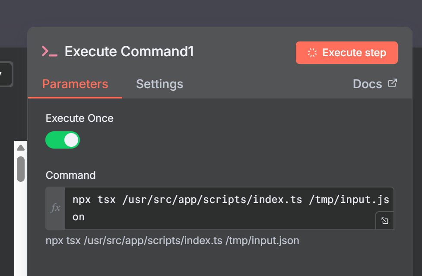Screen dimensions: 422x276
Task: Click the fx expression icon in Command field
Action: pos(55,208)
